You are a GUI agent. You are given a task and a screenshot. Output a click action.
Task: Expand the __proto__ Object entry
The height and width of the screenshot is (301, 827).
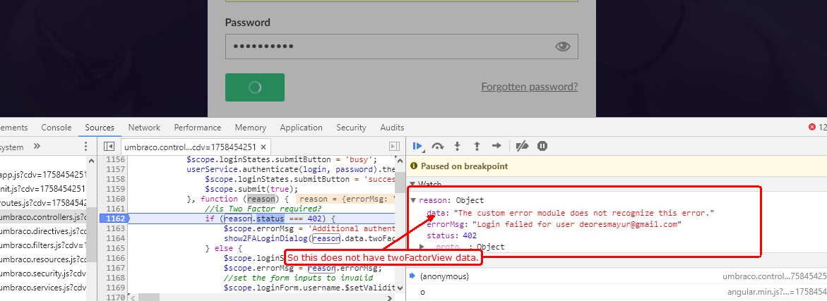tap(422, 247)
